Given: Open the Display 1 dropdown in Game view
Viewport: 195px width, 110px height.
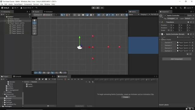Looking at the screenshot, I should (145, 15).
